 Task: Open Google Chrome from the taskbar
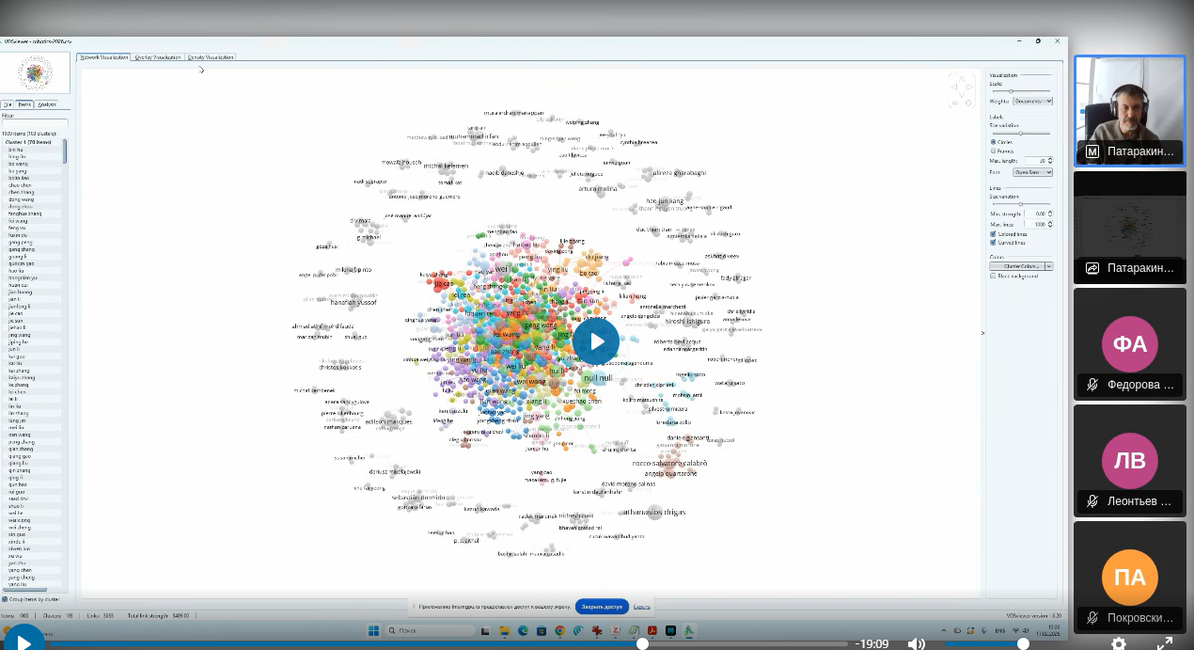pyautogui.click(x=560, y=630)
